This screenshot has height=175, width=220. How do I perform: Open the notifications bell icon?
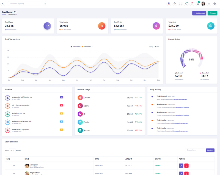pos(186,4)
